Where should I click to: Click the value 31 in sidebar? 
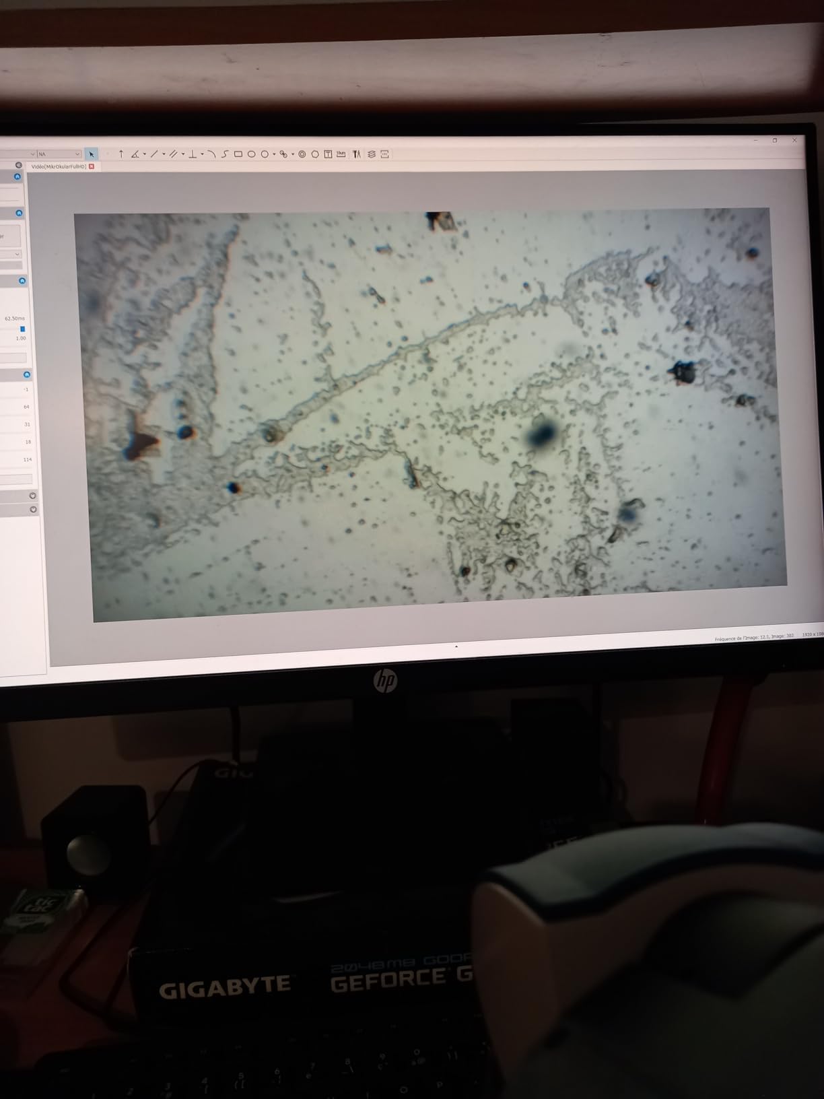tap(27, 424)
